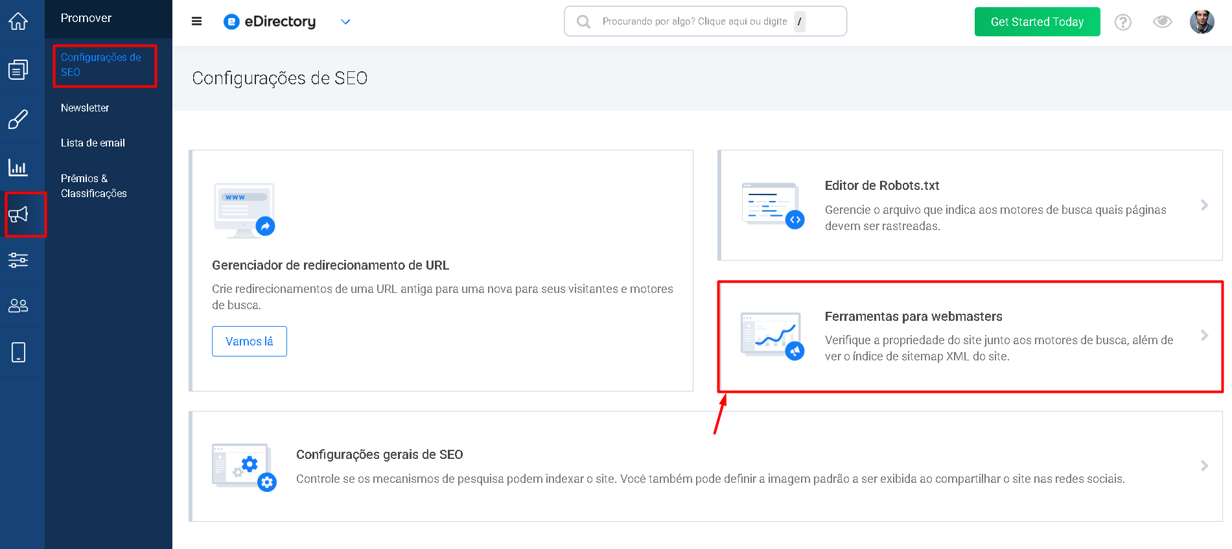Open Ferramentas para webmasters card
Screen dimensions: 1232x549
970,336
